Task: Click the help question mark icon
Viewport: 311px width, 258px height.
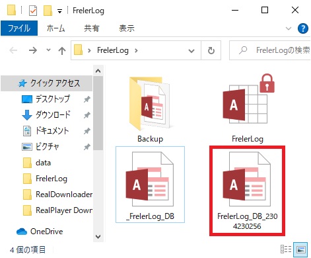Action: [303, 28]
